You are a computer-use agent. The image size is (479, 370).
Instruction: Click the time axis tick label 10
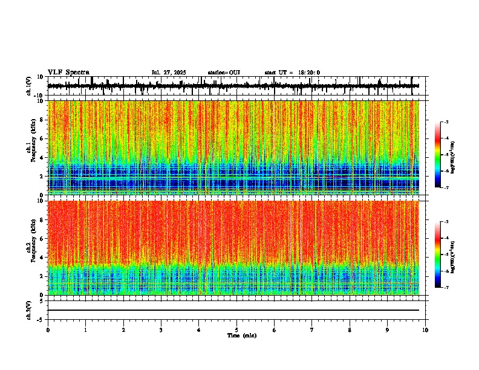pyautogui.click(x=425, y=330)
